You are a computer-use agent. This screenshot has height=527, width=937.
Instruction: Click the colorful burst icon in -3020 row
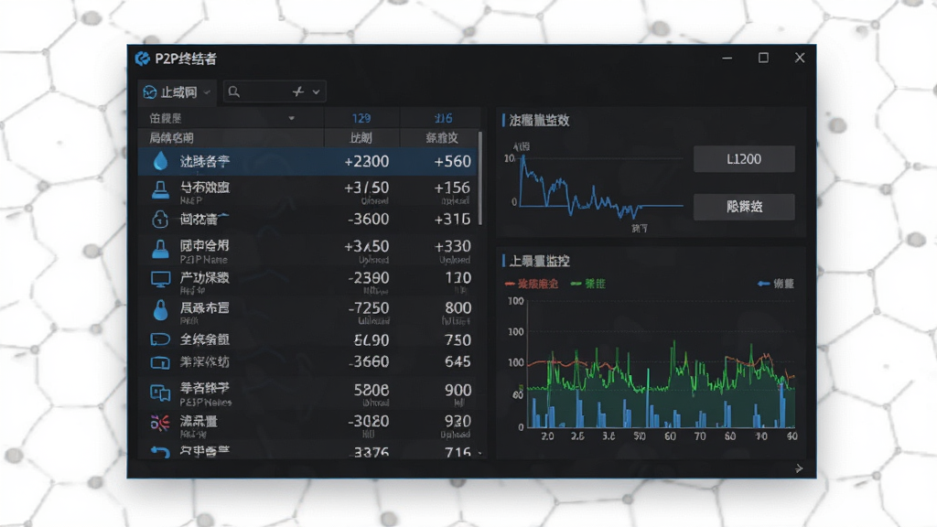click(x=160, y=423)
